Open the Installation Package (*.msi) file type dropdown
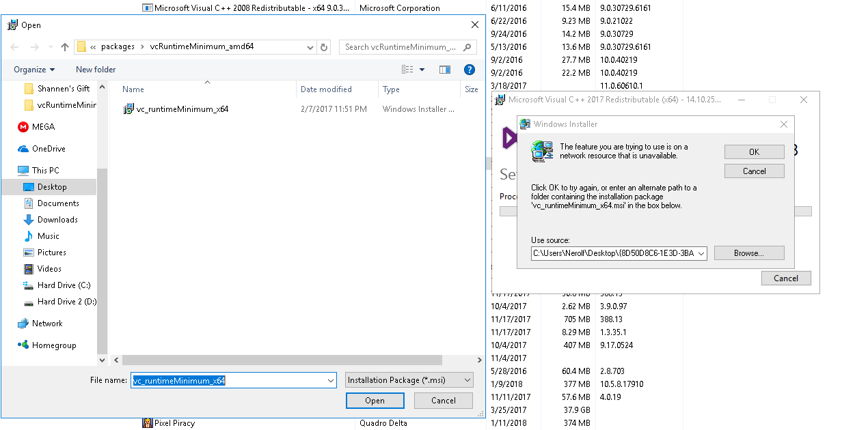 409,380
